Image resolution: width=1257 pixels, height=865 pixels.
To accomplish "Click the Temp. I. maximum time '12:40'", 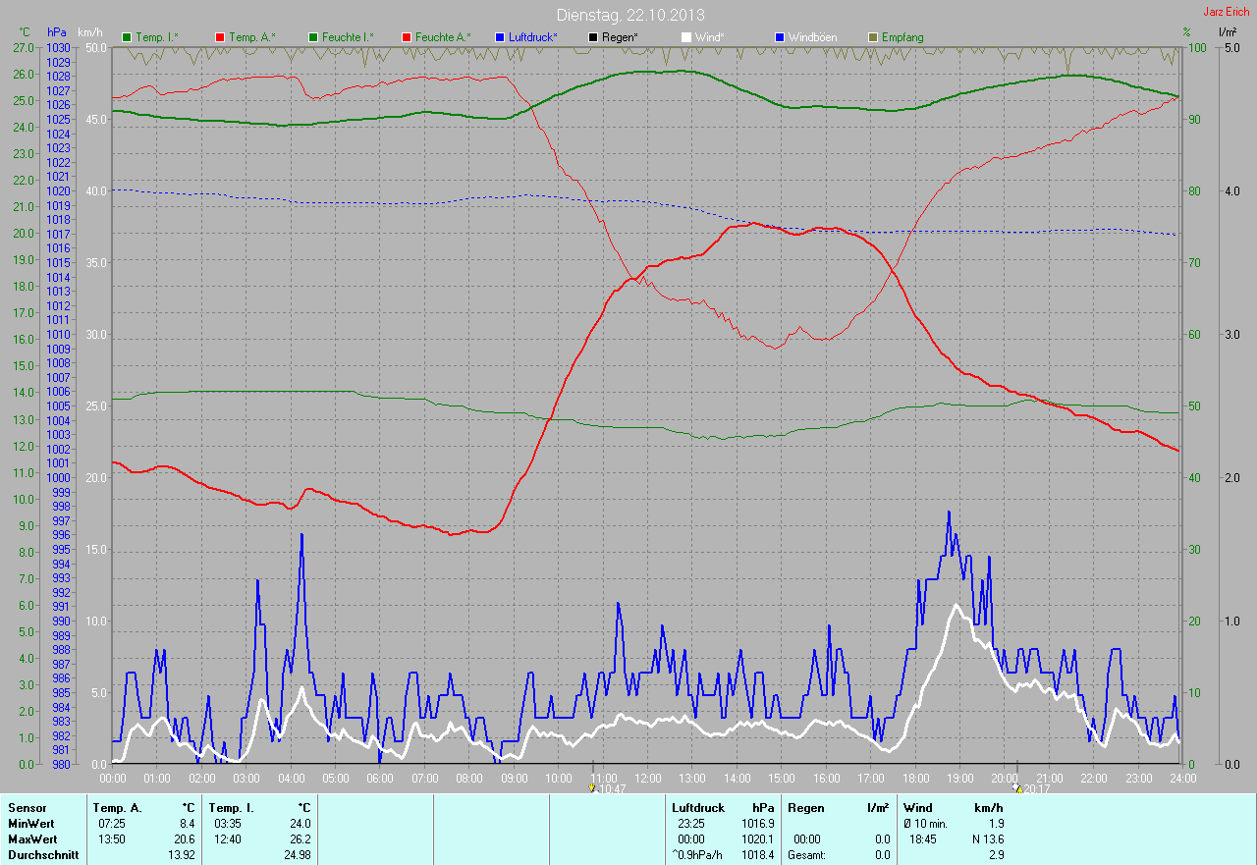I will click(x=226, y=838).
